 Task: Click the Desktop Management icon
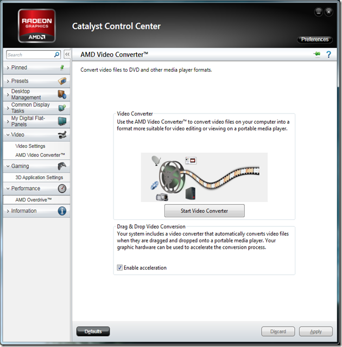coord(62,94)
